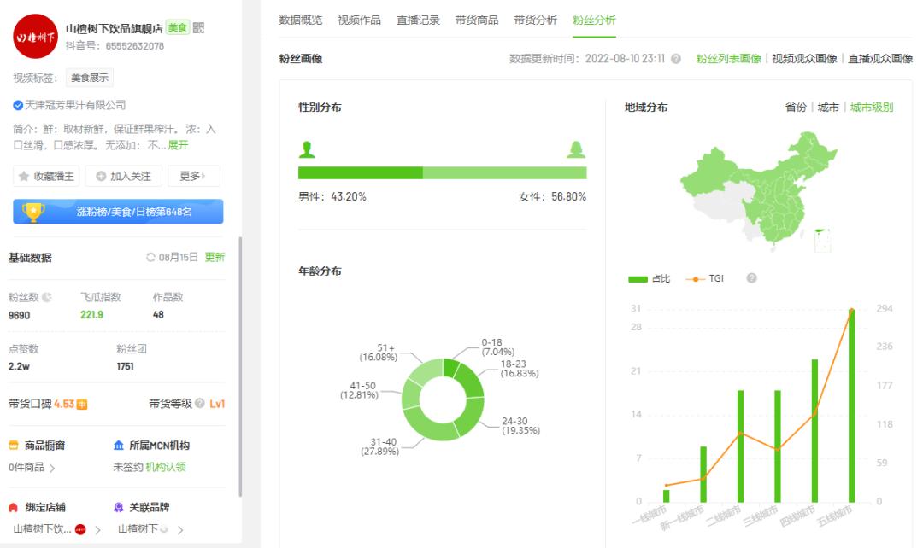Click the 更新 link to refresh basic data
This screenshot has height=548, width=923.
point(214,258)
